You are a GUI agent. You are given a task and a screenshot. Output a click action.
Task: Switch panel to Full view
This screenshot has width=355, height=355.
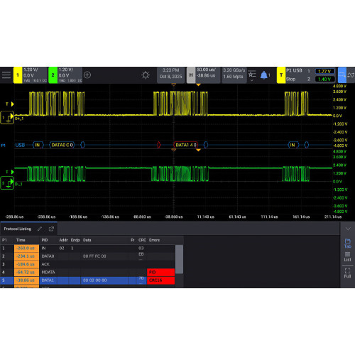tap(347, 273)
